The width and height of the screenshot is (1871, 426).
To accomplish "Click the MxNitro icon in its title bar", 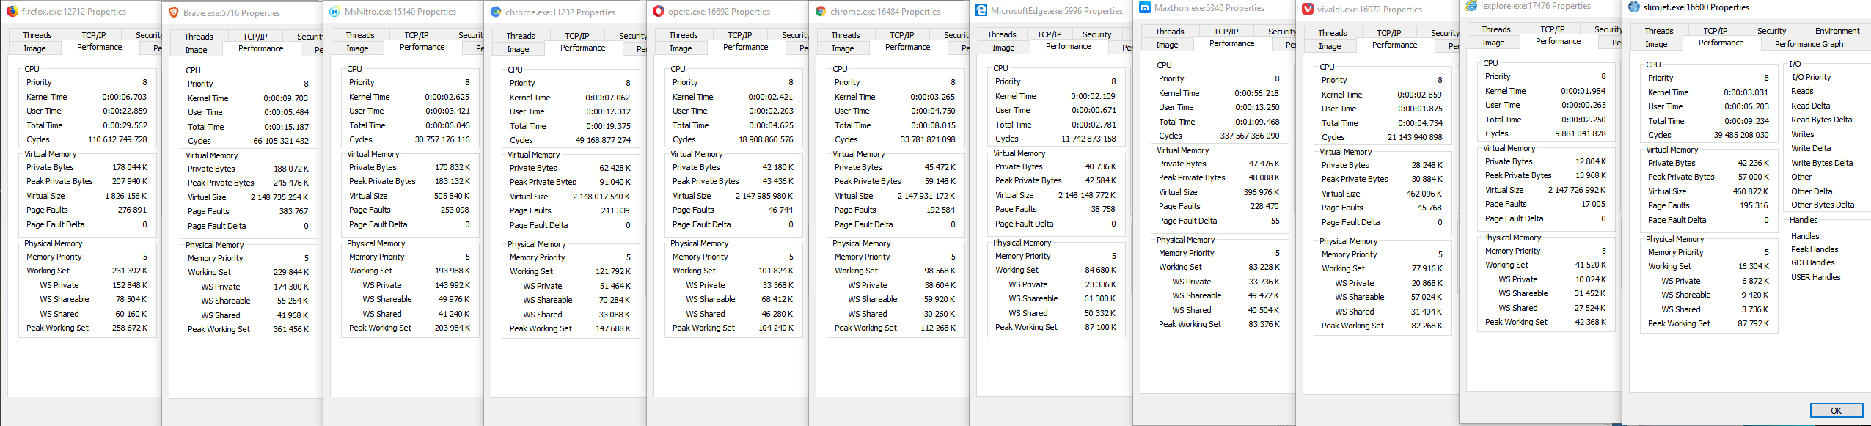I will (334, 12).
